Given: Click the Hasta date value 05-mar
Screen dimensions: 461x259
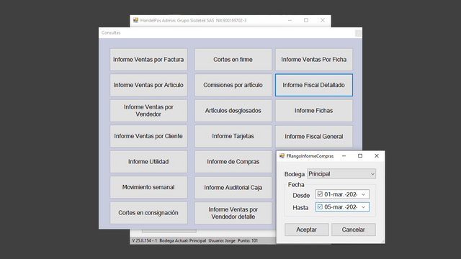Looking at the screenshot, I should [x=341, y=207].
